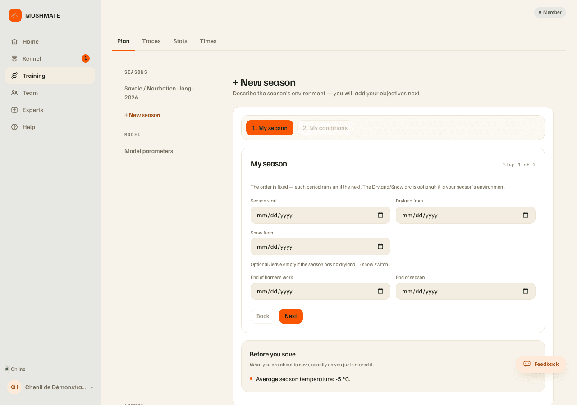Select + New season in sidebar list
The width and height of the screenshot is (577, 405).
[142, 115]
